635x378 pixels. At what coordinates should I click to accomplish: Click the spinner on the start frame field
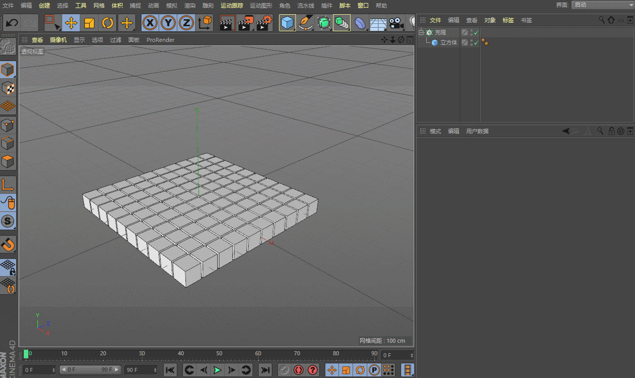coord(54,370)
